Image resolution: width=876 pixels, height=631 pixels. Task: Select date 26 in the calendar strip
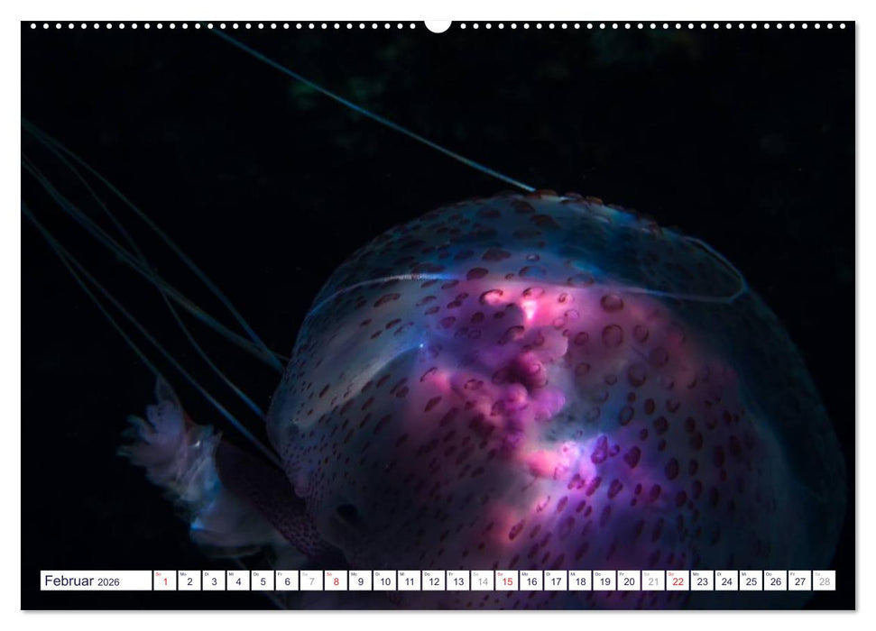[x=775, y=581]
